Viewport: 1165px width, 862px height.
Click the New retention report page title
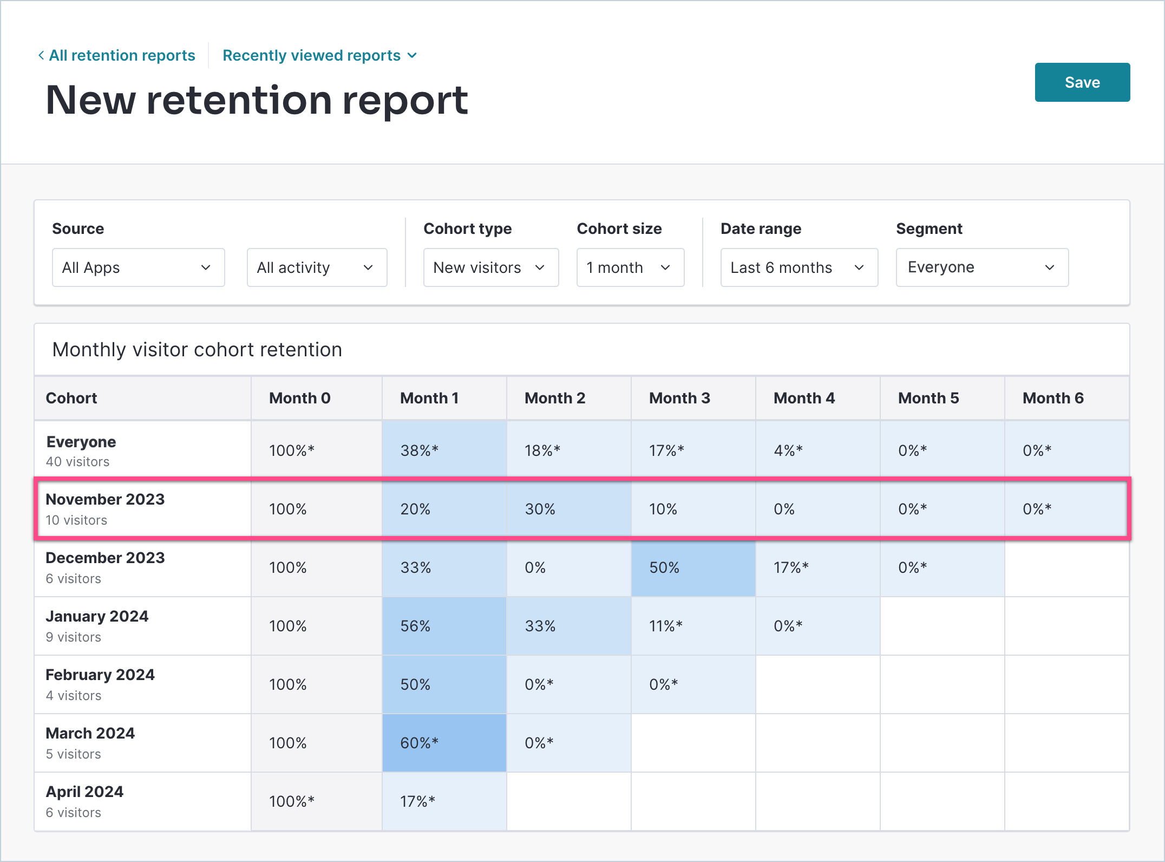click(x=257, y=100)
